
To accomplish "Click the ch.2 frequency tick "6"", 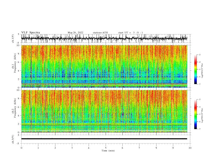I will 19,107.
